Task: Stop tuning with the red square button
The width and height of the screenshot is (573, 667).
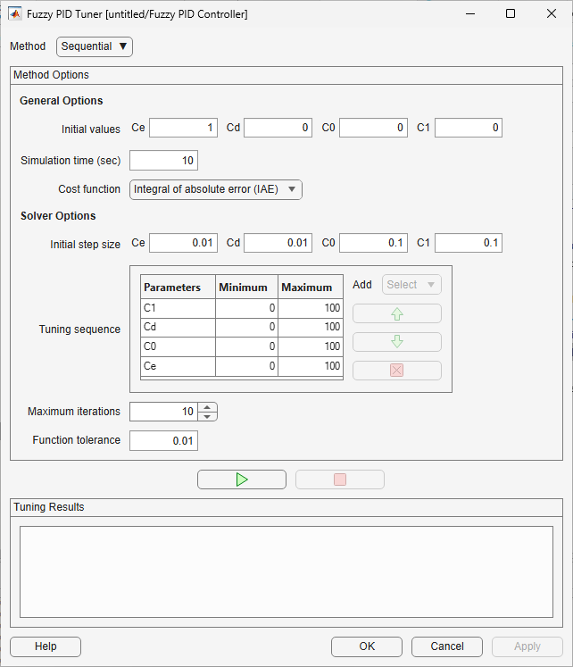Action: click(340, 479)
